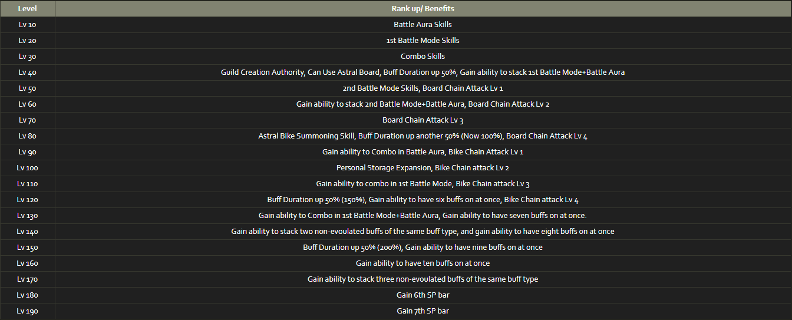Image resolution: width=792 pixels, height=320 pixels.
Task: Select the Lv 40 level cell
Action: pyautogui.click(x=28, y=72)
